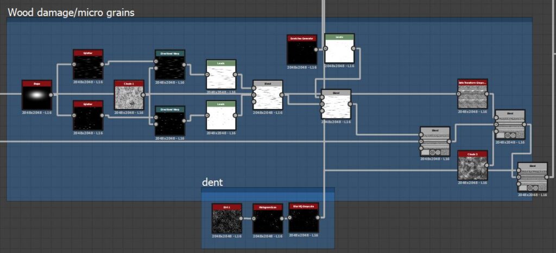Click the upper Directional Warp output pin
The width and height of the screenshot is (556, 253).
[x=184, y=65]
